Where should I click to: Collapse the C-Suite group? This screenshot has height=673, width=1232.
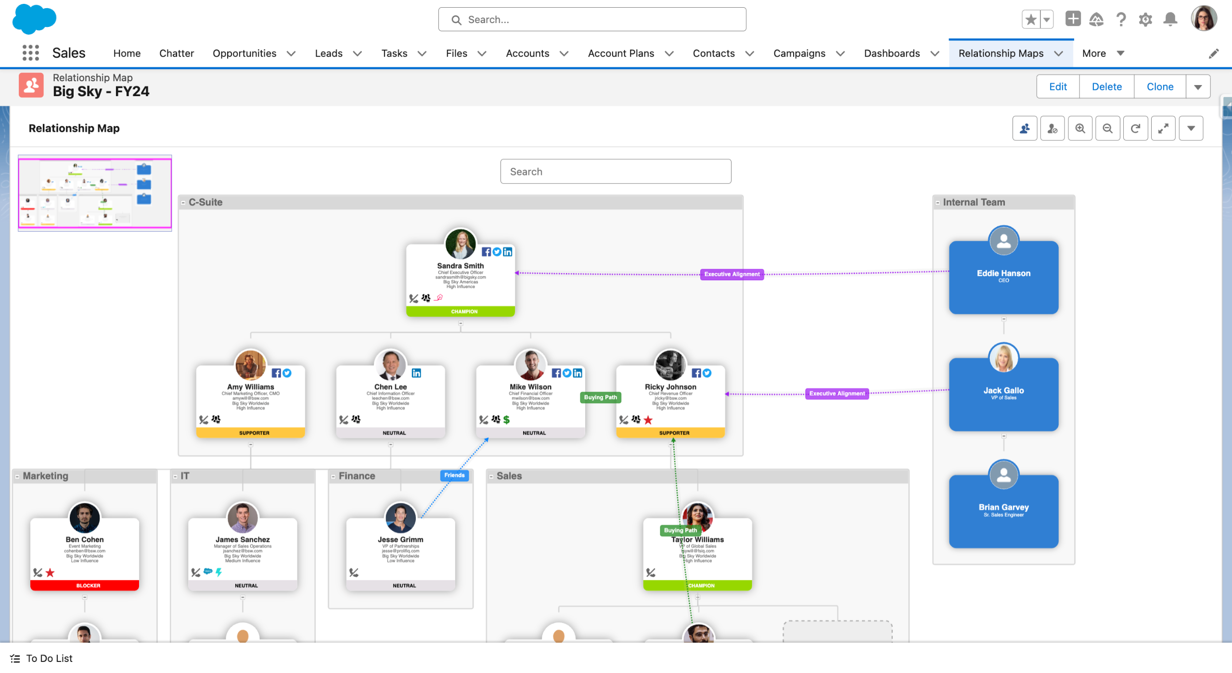[183, 203]
